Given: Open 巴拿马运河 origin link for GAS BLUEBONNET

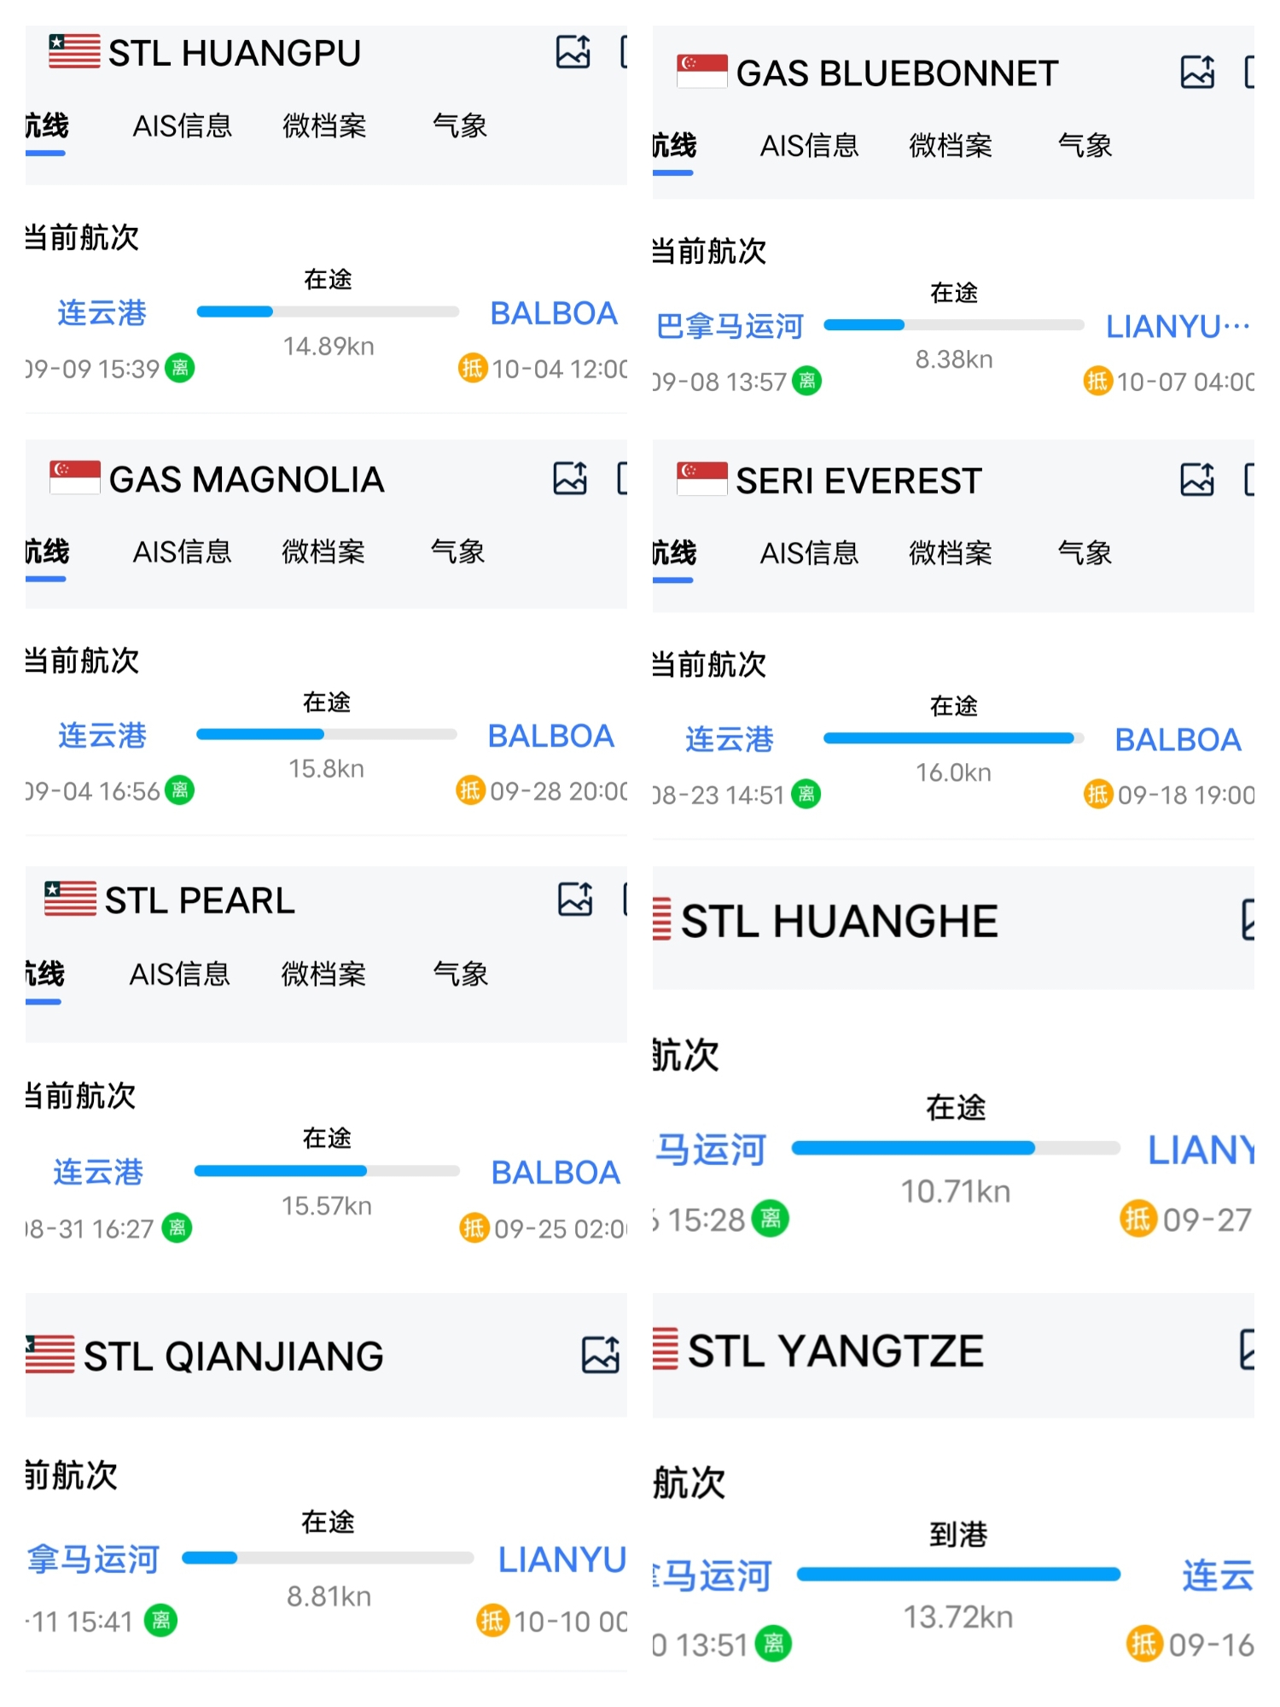Looking at the screenshot, I should tap(730, 326).
